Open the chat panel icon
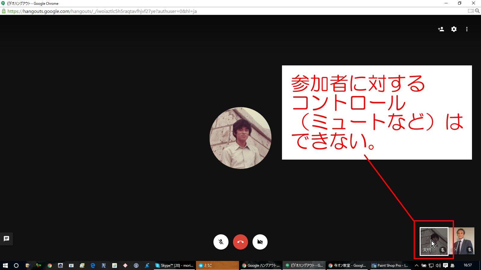Screen dimensions: 481x270 click(x=6, y=239)
